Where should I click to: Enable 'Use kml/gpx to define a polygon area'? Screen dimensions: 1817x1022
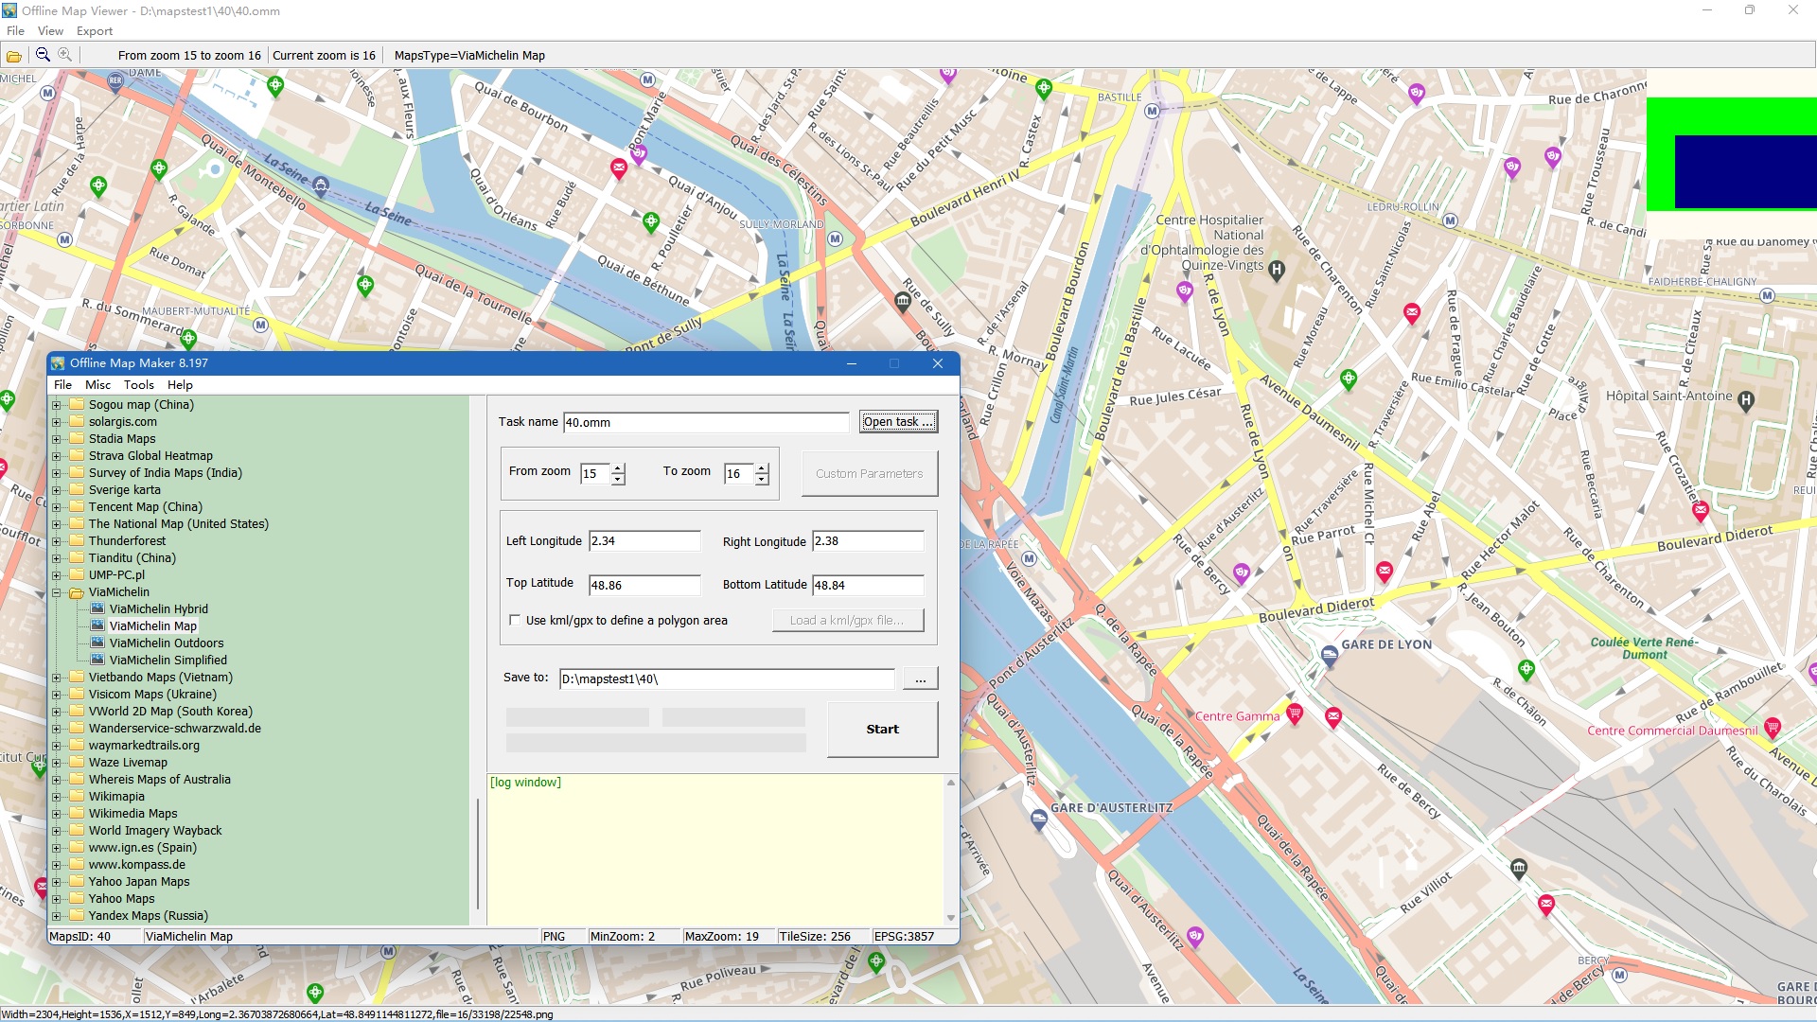click(x=515, y=621)
